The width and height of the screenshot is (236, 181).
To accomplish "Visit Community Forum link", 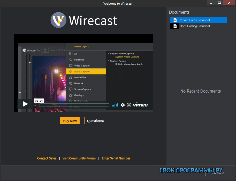I will (79, 158).
